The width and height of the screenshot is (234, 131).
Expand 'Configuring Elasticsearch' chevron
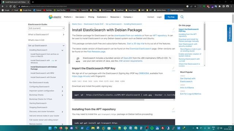click(63, 87)
